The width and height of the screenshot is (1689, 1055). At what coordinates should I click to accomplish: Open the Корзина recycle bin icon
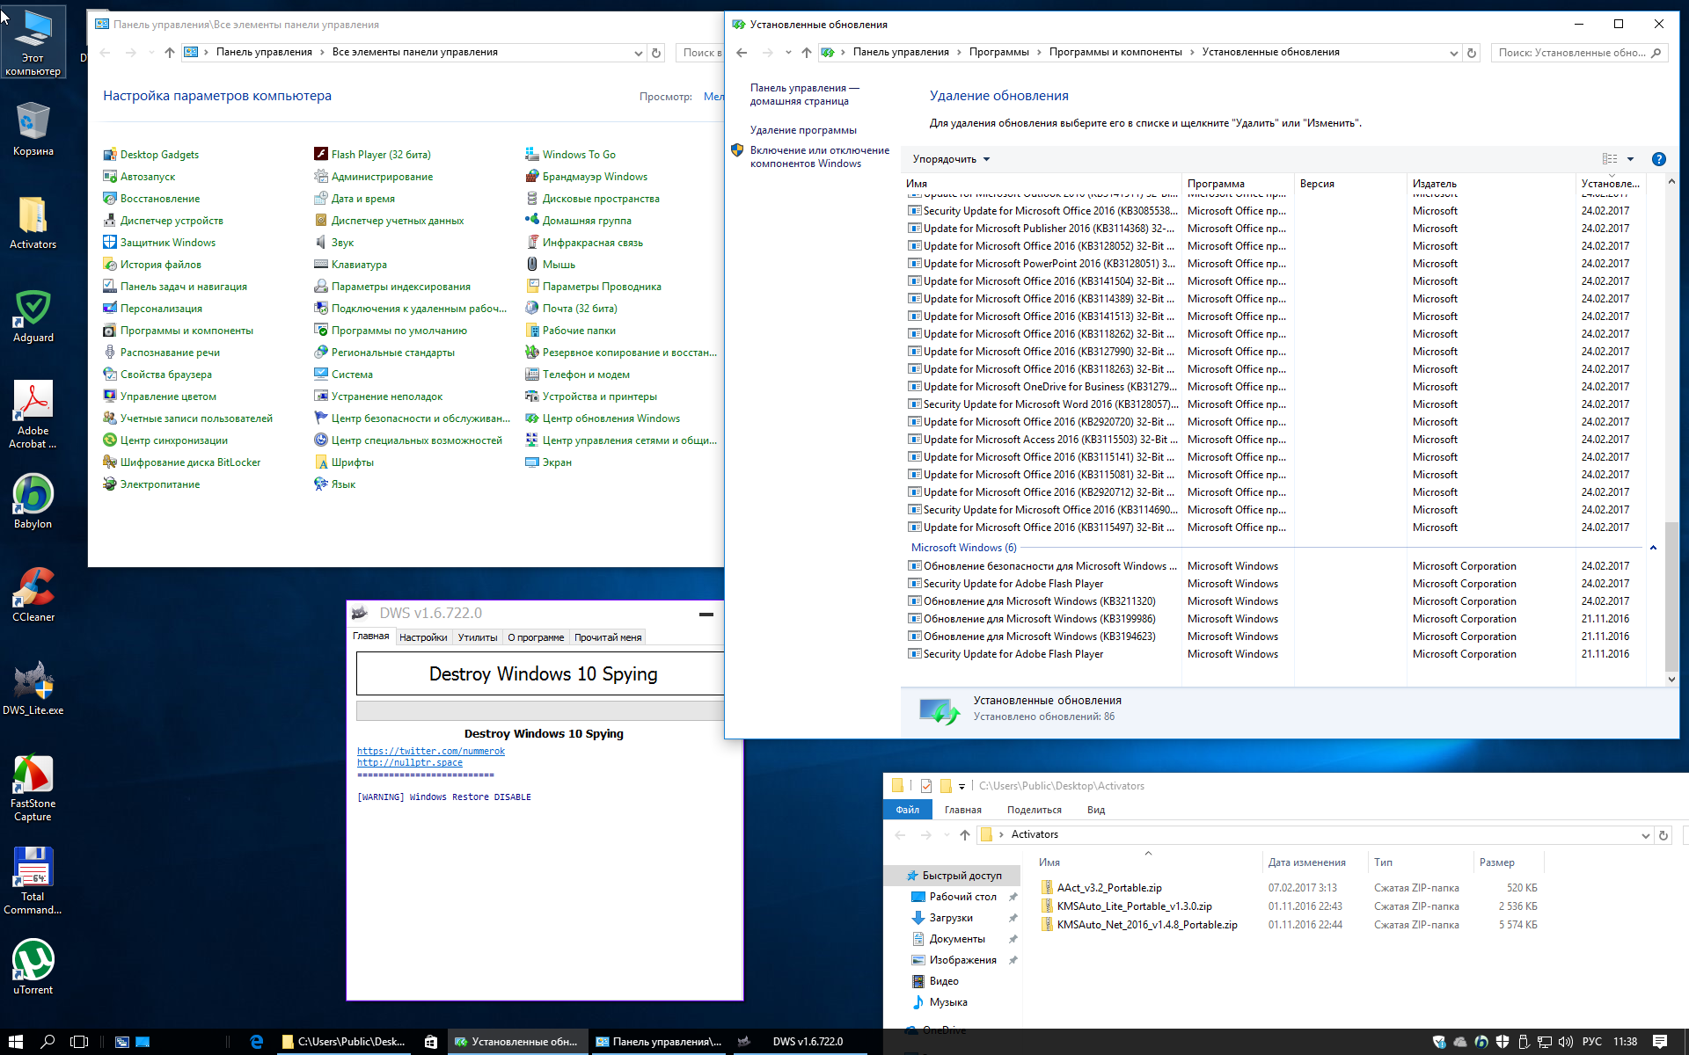pyautogui.click(x=33, y=129)
